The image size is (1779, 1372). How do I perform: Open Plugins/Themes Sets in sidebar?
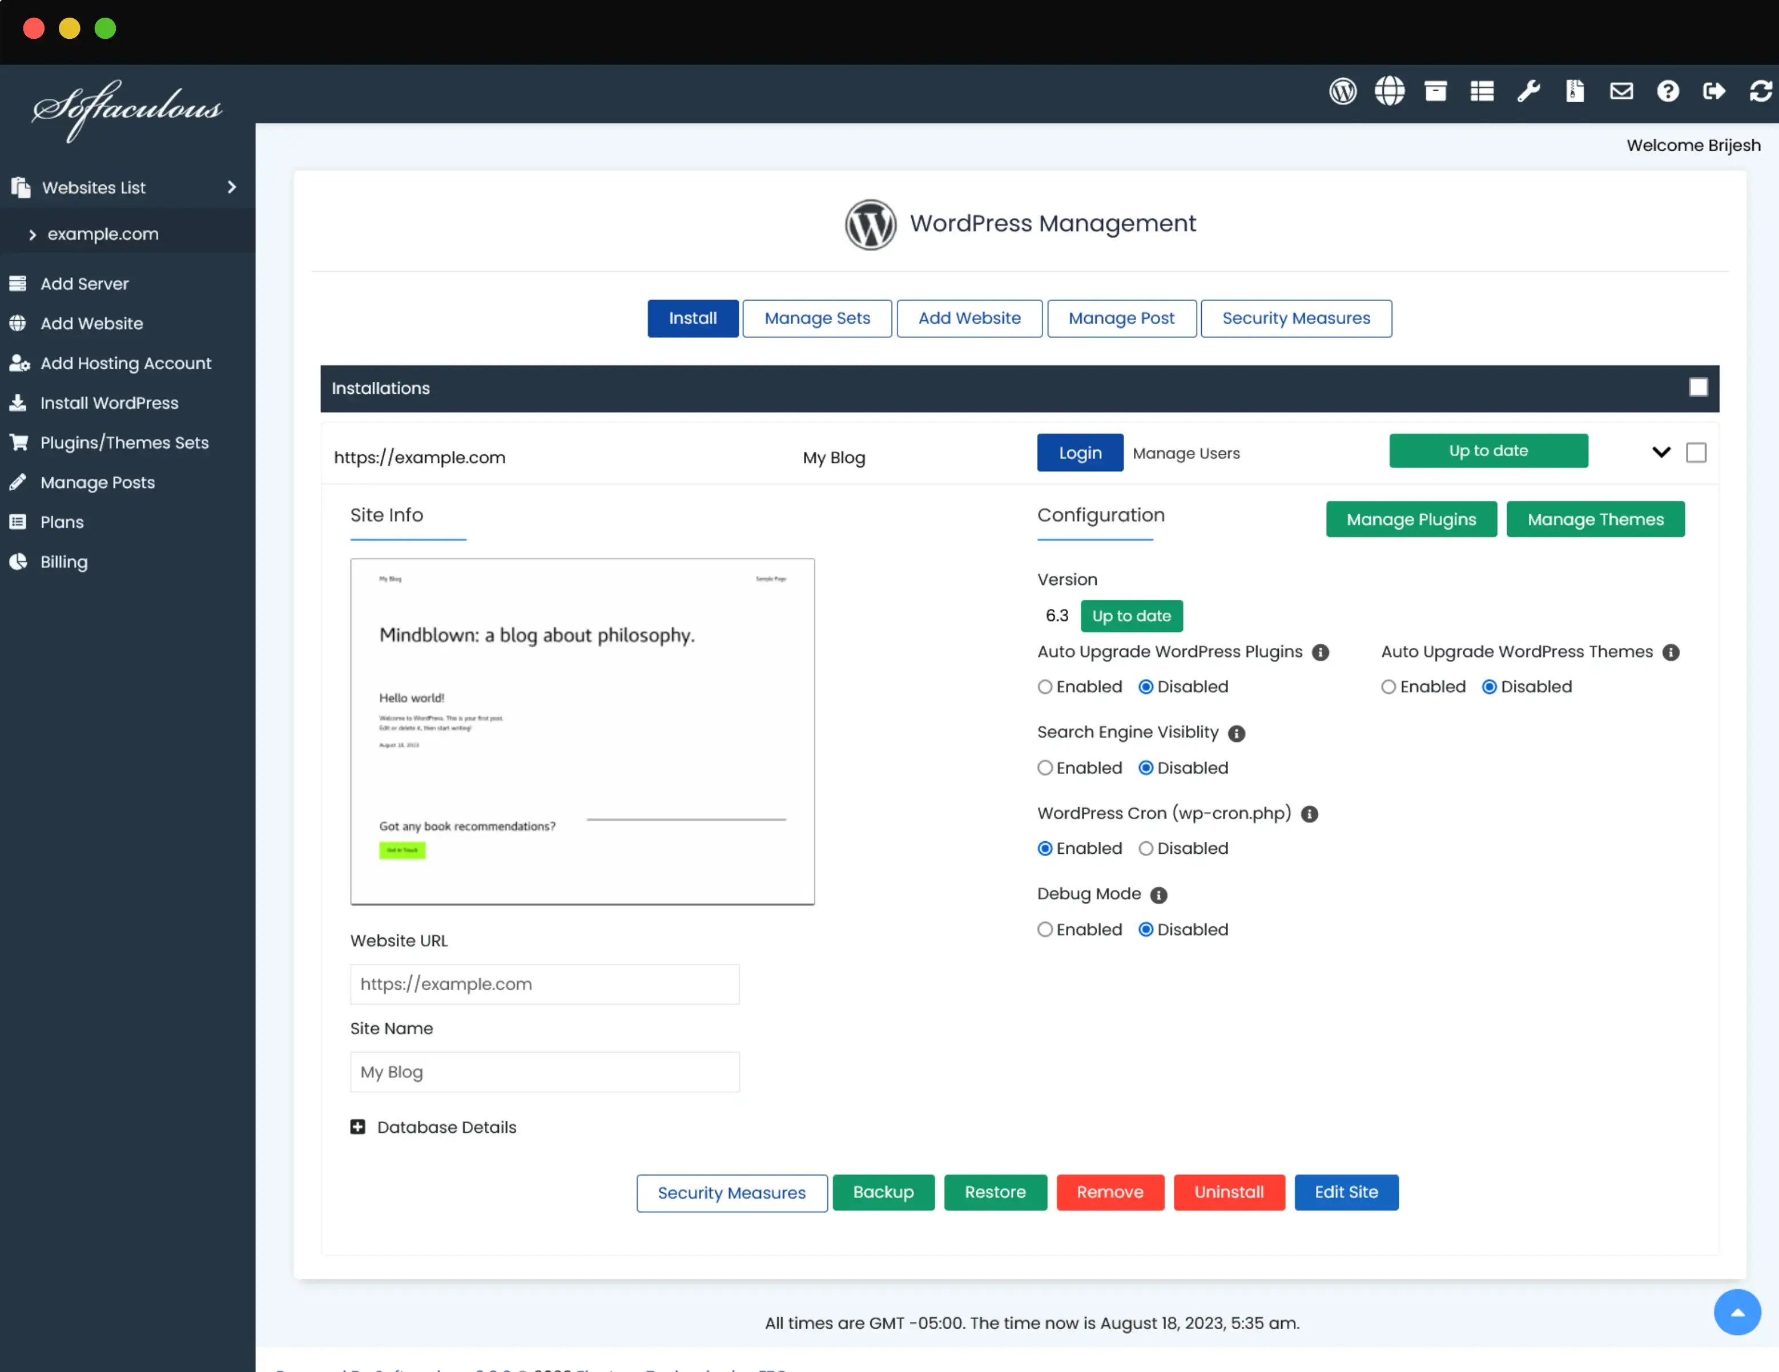124,442
